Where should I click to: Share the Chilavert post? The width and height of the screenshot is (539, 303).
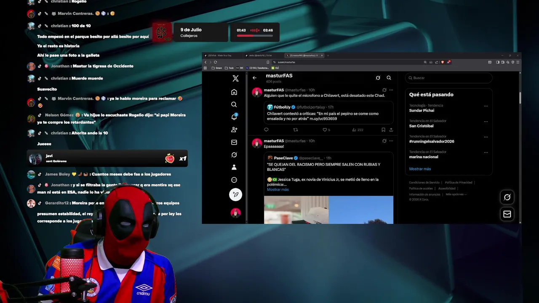pyautogui.click(x=391, y=130)
